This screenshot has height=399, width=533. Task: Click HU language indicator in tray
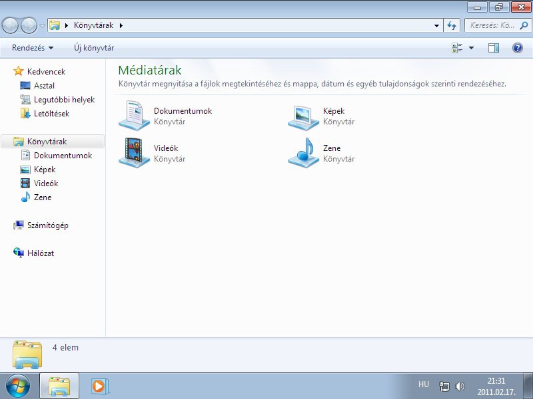pos(424,384)
